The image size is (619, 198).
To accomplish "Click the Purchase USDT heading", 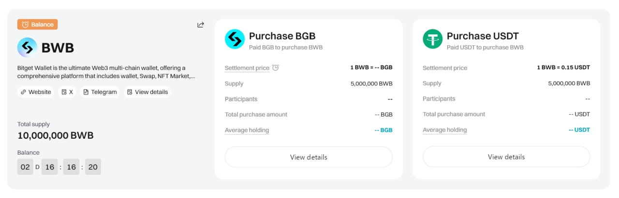I will [483, 36].
